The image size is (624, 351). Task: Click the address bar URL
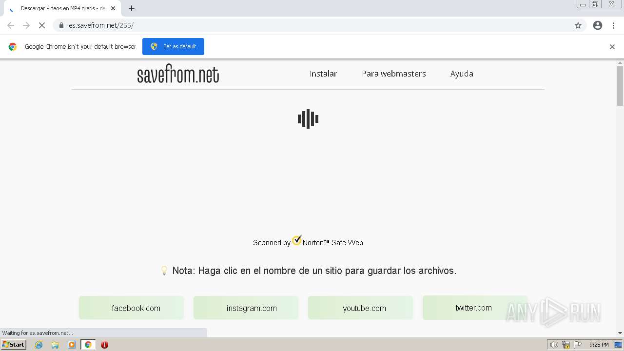coord(101,25)
